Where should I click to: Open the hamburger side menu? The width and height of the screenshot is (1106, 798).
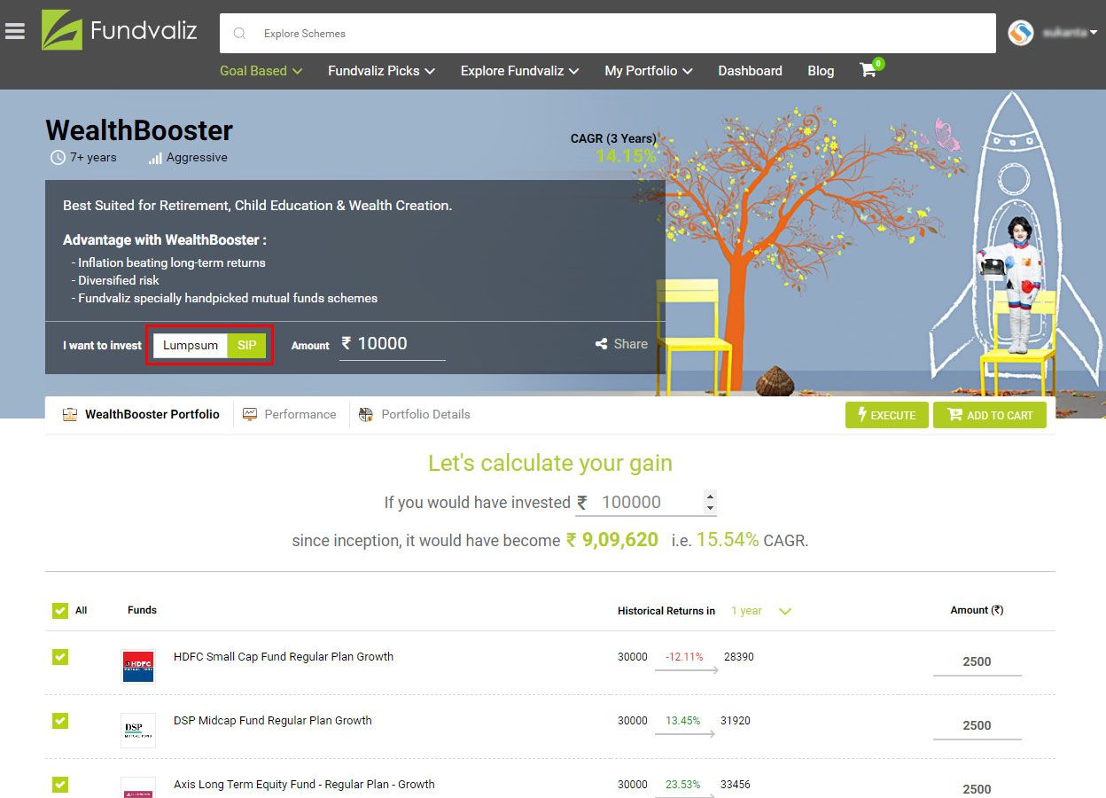point(14,31)
